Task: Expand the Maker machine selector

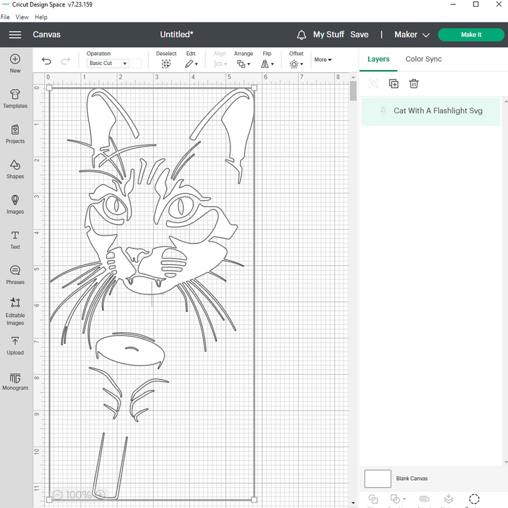Action: tap(412, 35)
